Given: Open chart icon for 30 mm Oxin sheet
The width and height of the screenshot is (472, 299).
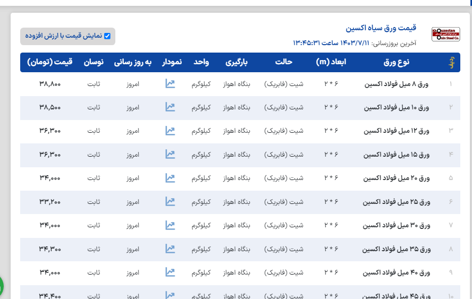Looking at the screenshot, I should tap(170, 225).
